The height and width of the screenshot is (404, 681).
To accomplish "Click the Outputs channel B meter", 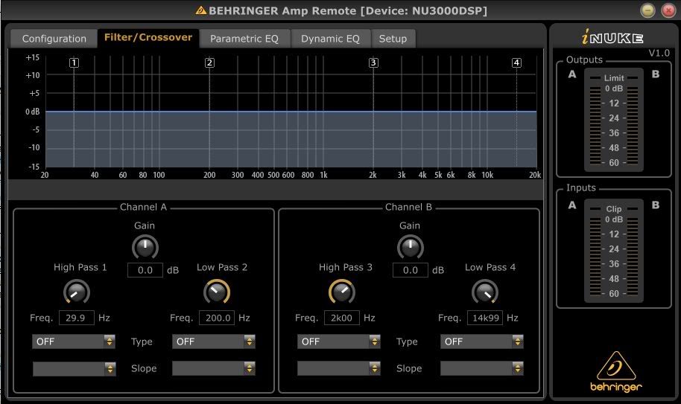I will pyautogui.click(x=633, y=125).
